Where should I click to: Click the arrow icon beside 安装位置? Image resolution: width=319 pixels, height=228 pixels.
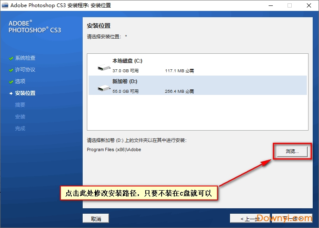click(x=11, y=94)
